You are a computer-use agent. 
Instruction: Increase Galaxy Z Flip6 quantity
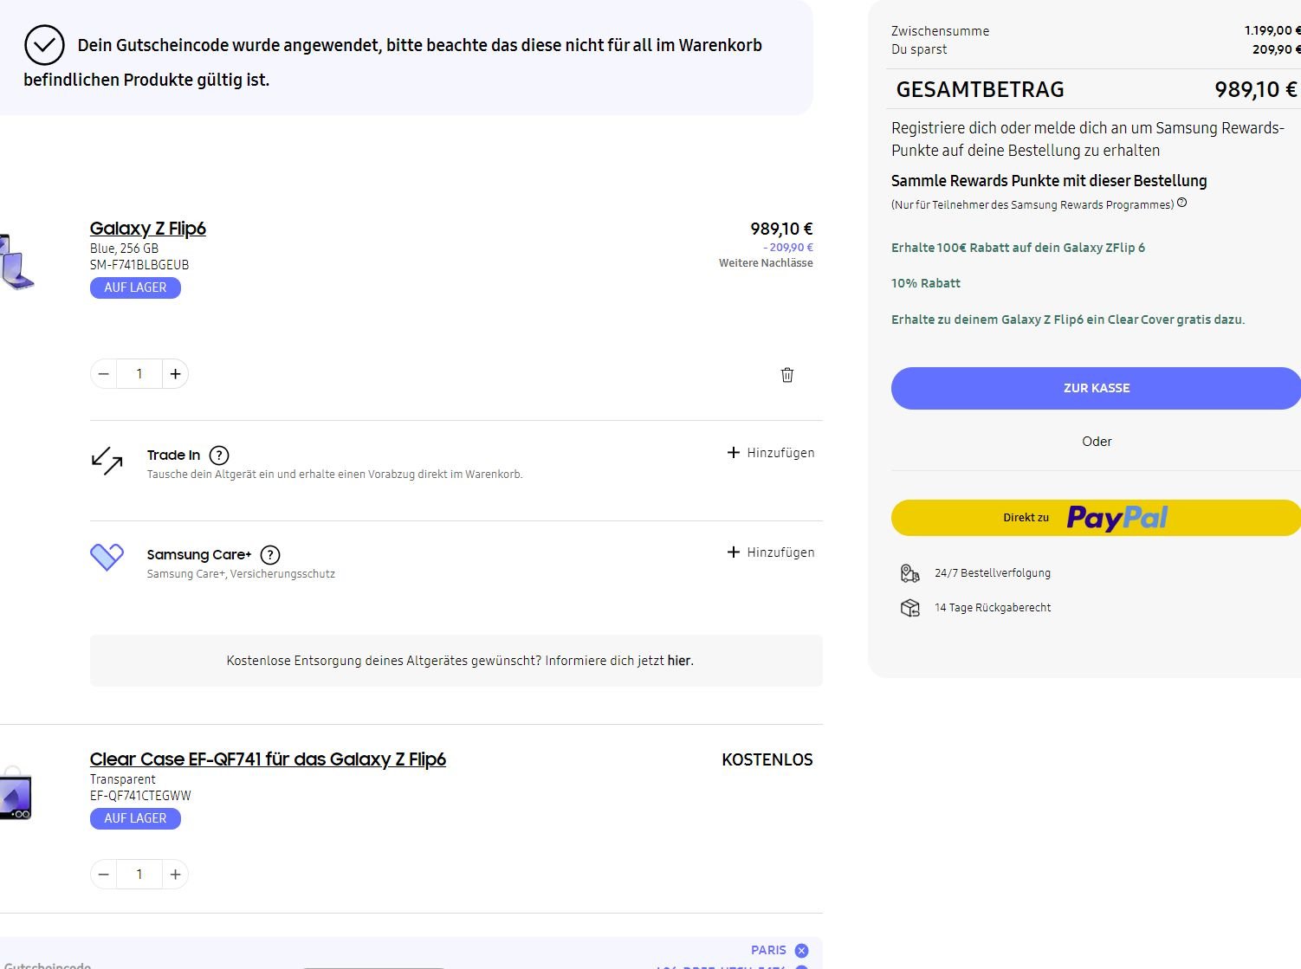pos(176,374)
